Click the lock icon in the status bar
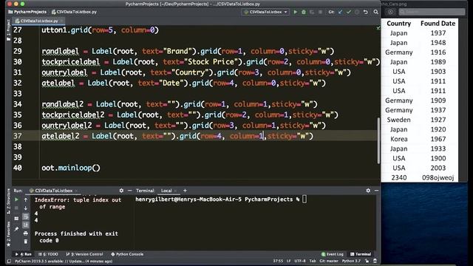Viewport: 473px width, 266px height. (367, 261)
